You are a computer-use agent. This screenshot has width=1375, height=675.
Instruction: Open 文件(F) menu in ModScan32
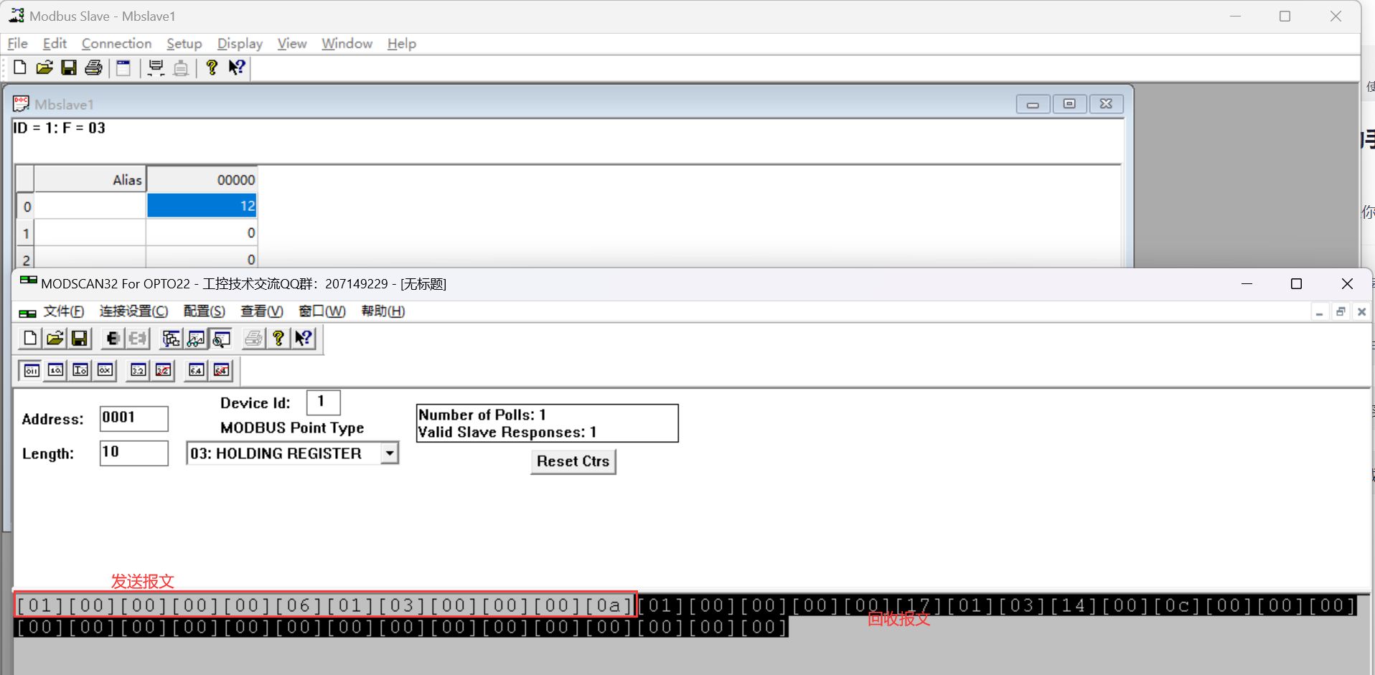[63, 311]
